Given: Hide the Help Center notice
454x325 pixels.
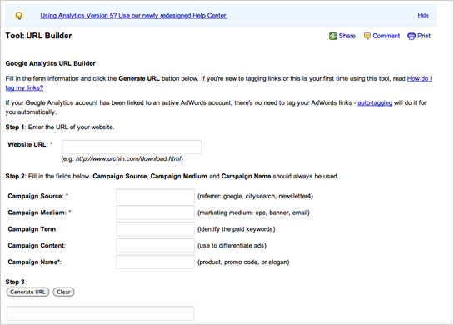Looking at the screenshot, I should coord(423,16).
